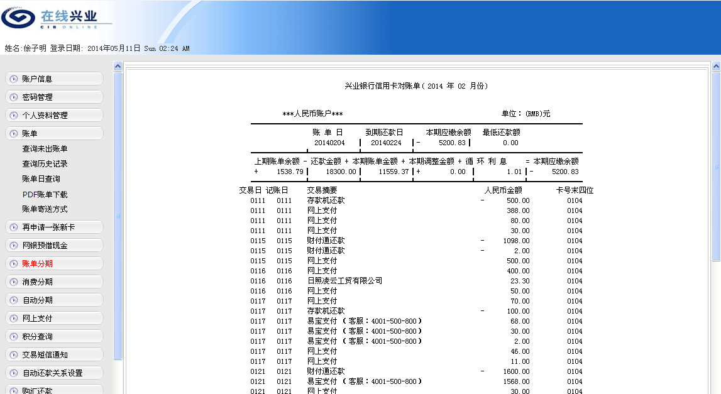Image resolution: width=721 pixels, height=394 pixels.
Task: Click the arrow icon beside 账单分期
Action: click(14, 264)
